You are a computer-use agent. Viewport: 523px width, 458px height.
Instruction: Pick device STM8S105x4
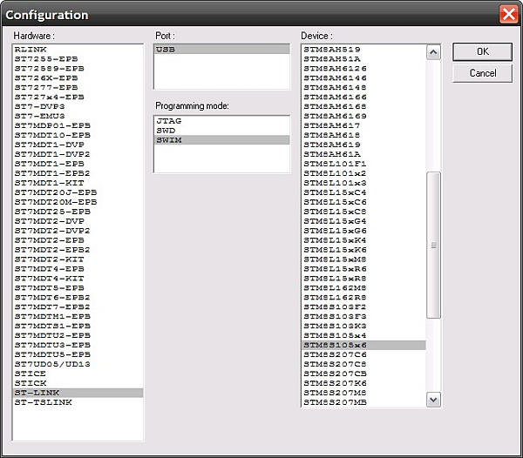[363, 335]
